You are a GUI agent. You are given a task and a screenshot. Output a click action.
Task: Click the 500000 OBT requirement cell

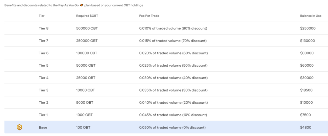pos(87,28)
